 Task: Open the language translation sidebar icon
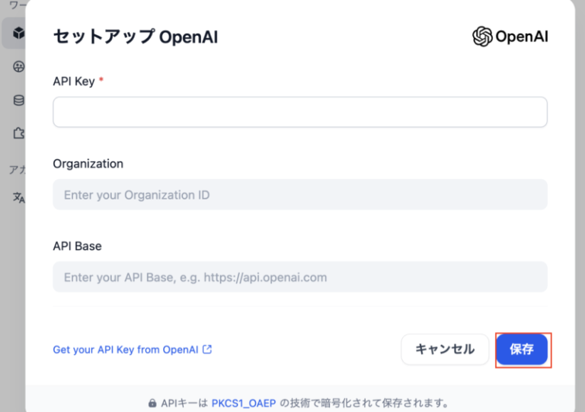(18, 197)
